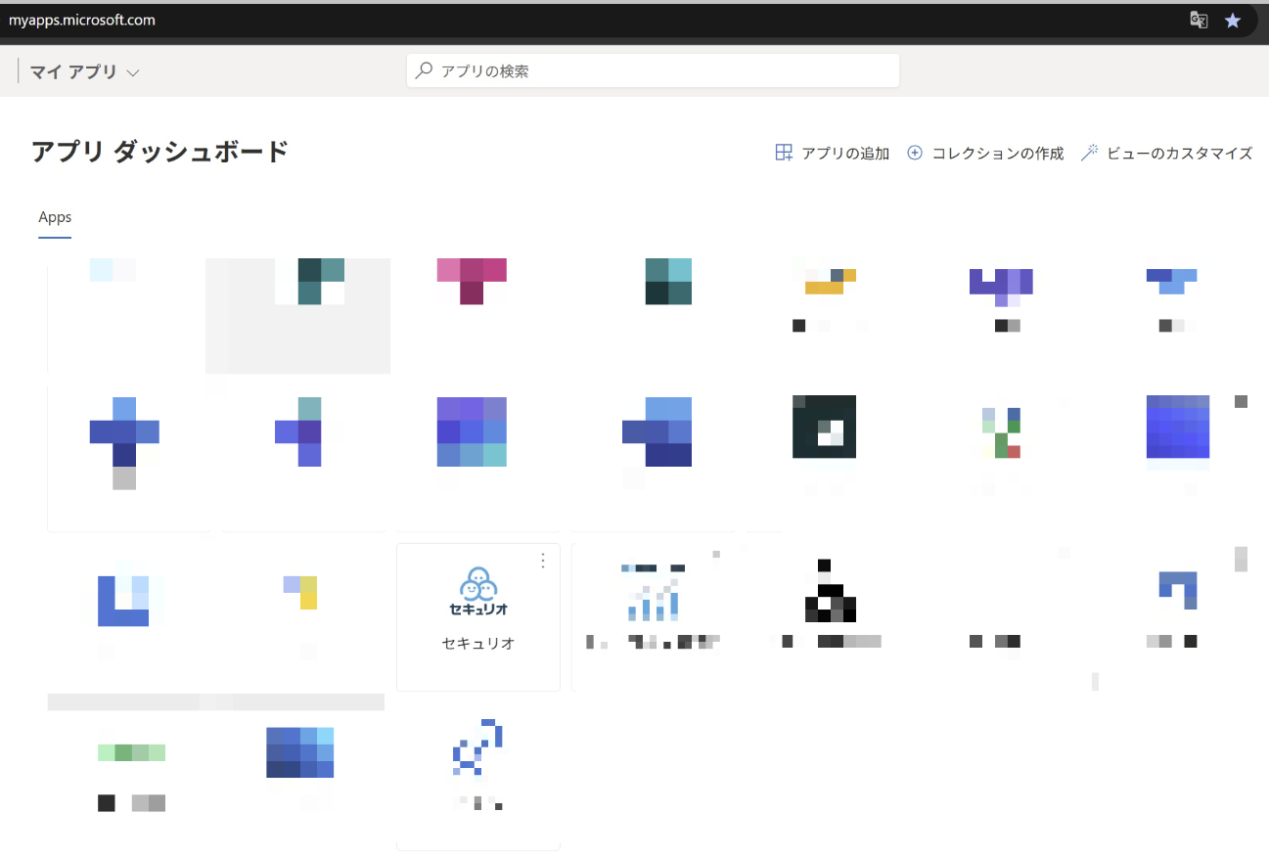This screenshot has height=858, width=1269.
Task: Open the セキュリオ tile's three-dot menu
Action: click(543, 561)
